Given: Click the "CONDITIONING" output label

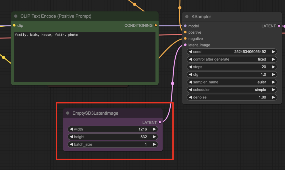Looking at the screenshot, I should click(x=139, y=26).
